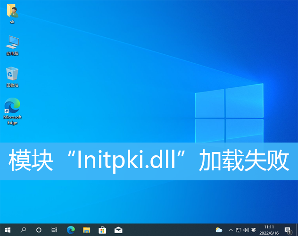Launch Microsoft Edge from the taskbar

point(71,230)
